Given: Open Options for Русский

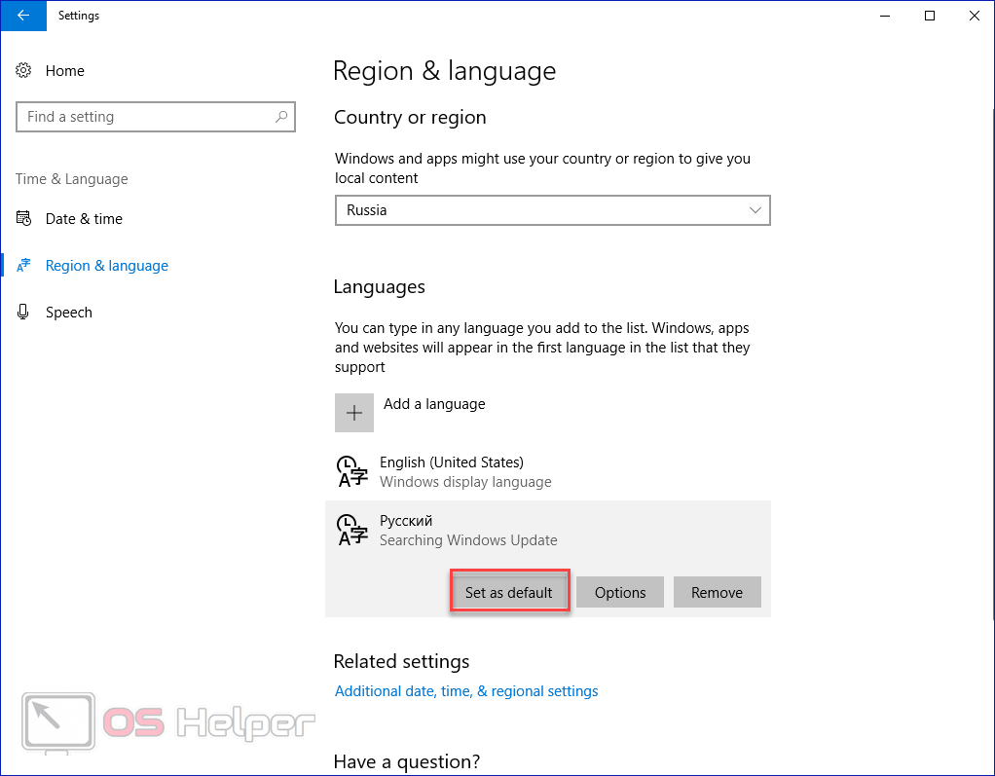Looking at the screenshot, I should 620,592.
